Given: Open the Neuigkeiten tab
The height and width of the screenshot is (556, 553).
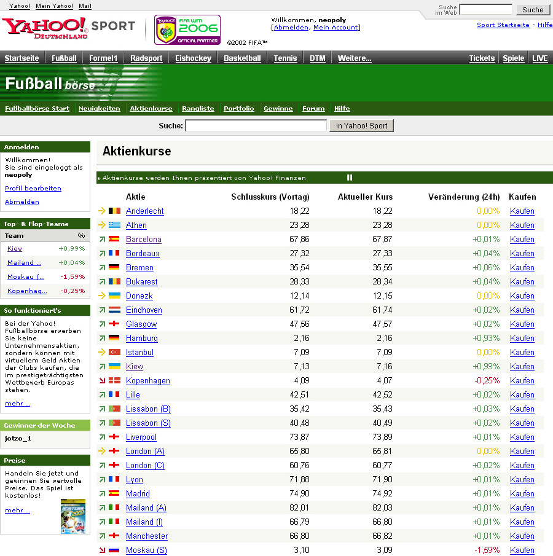Looking at the screenshot, I should point(100,109).
